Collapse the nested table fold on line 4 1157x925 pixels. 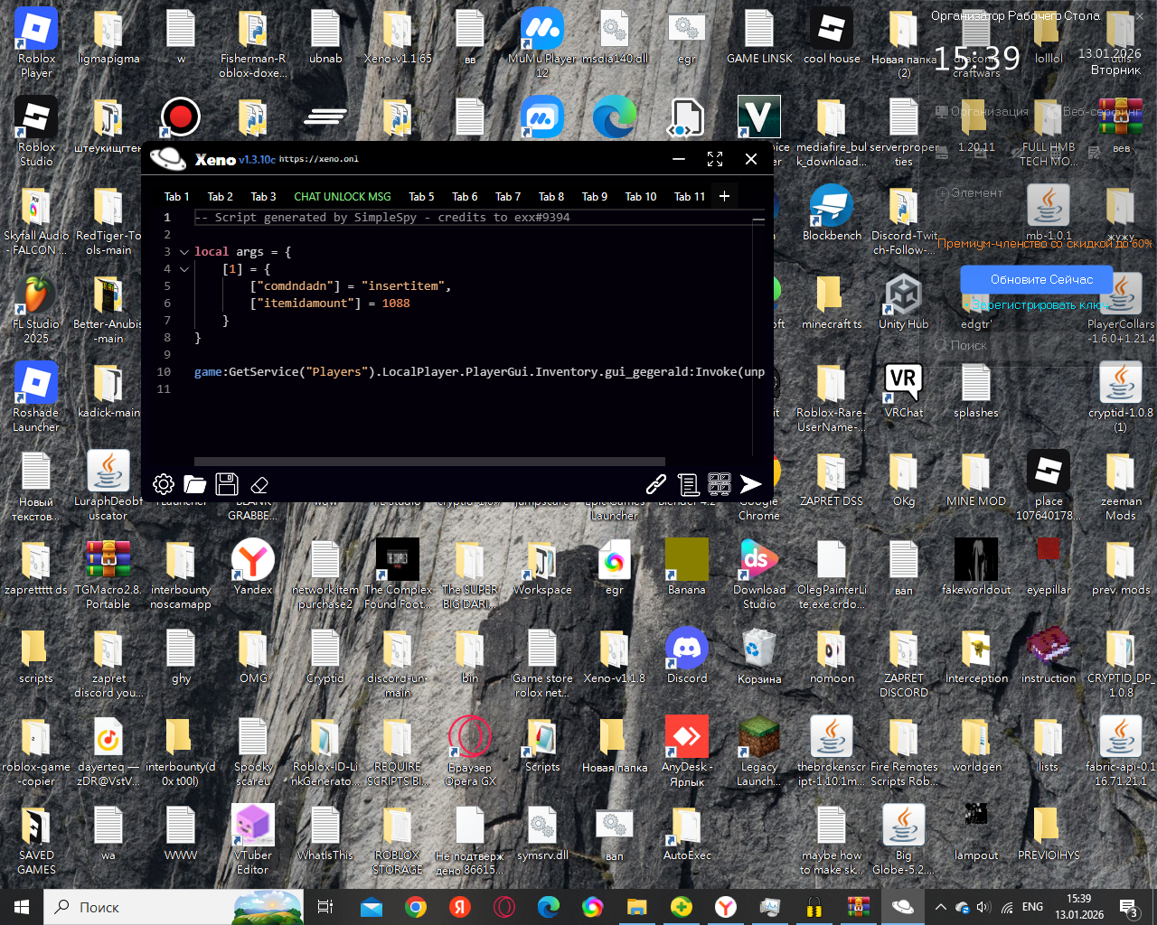point(184,269)
